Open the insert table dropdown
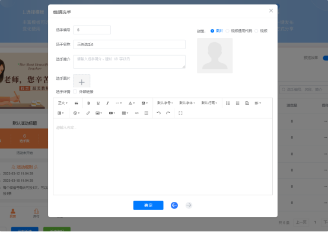The height and width of the screenshot is (232, 328). pyautogui.click(x=125, y=113)
